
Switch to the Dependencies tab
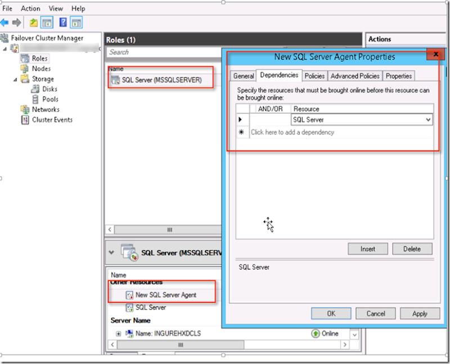[279, 75]
